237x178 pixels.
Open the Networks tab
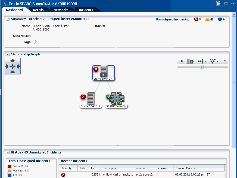click(61, 10)
